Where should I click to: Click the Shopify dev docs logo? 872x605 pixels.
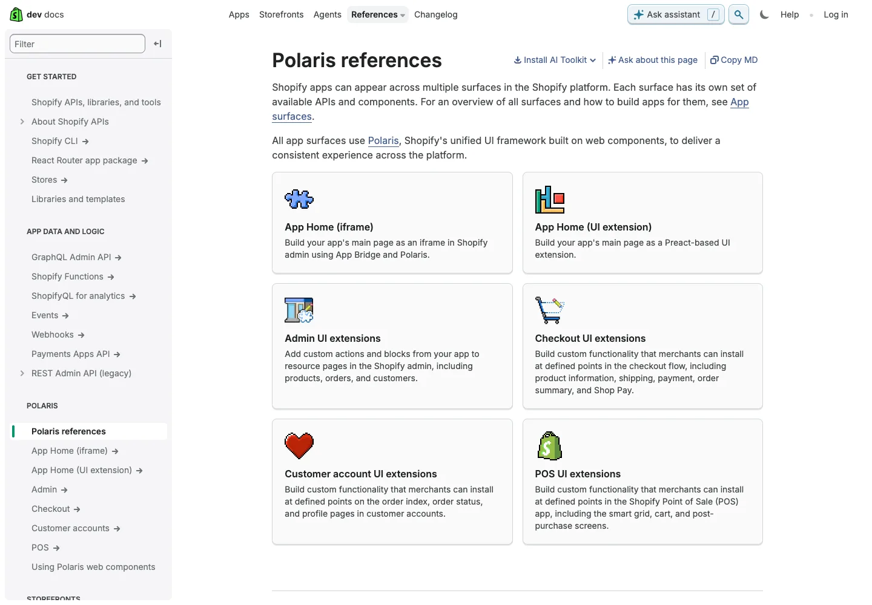pyautogui.click(x=37, y=15)
